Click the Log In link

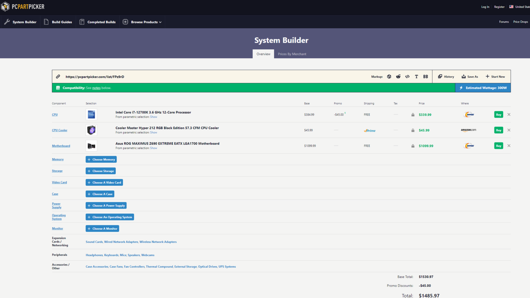[485, 7]
